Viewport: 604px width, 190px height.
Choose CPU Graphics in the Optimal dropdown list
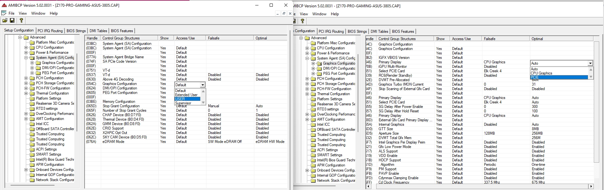point(559,73)
